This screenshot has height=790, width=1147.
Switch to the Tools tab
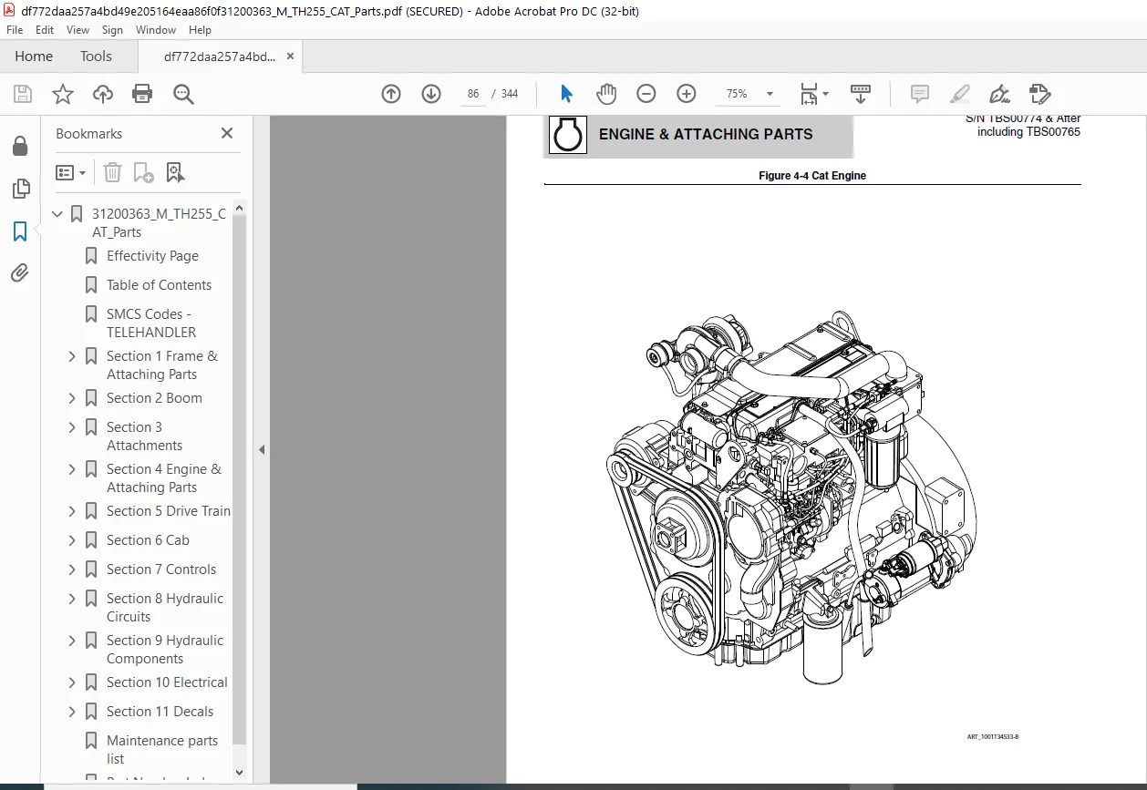click(x=96, y=56)
